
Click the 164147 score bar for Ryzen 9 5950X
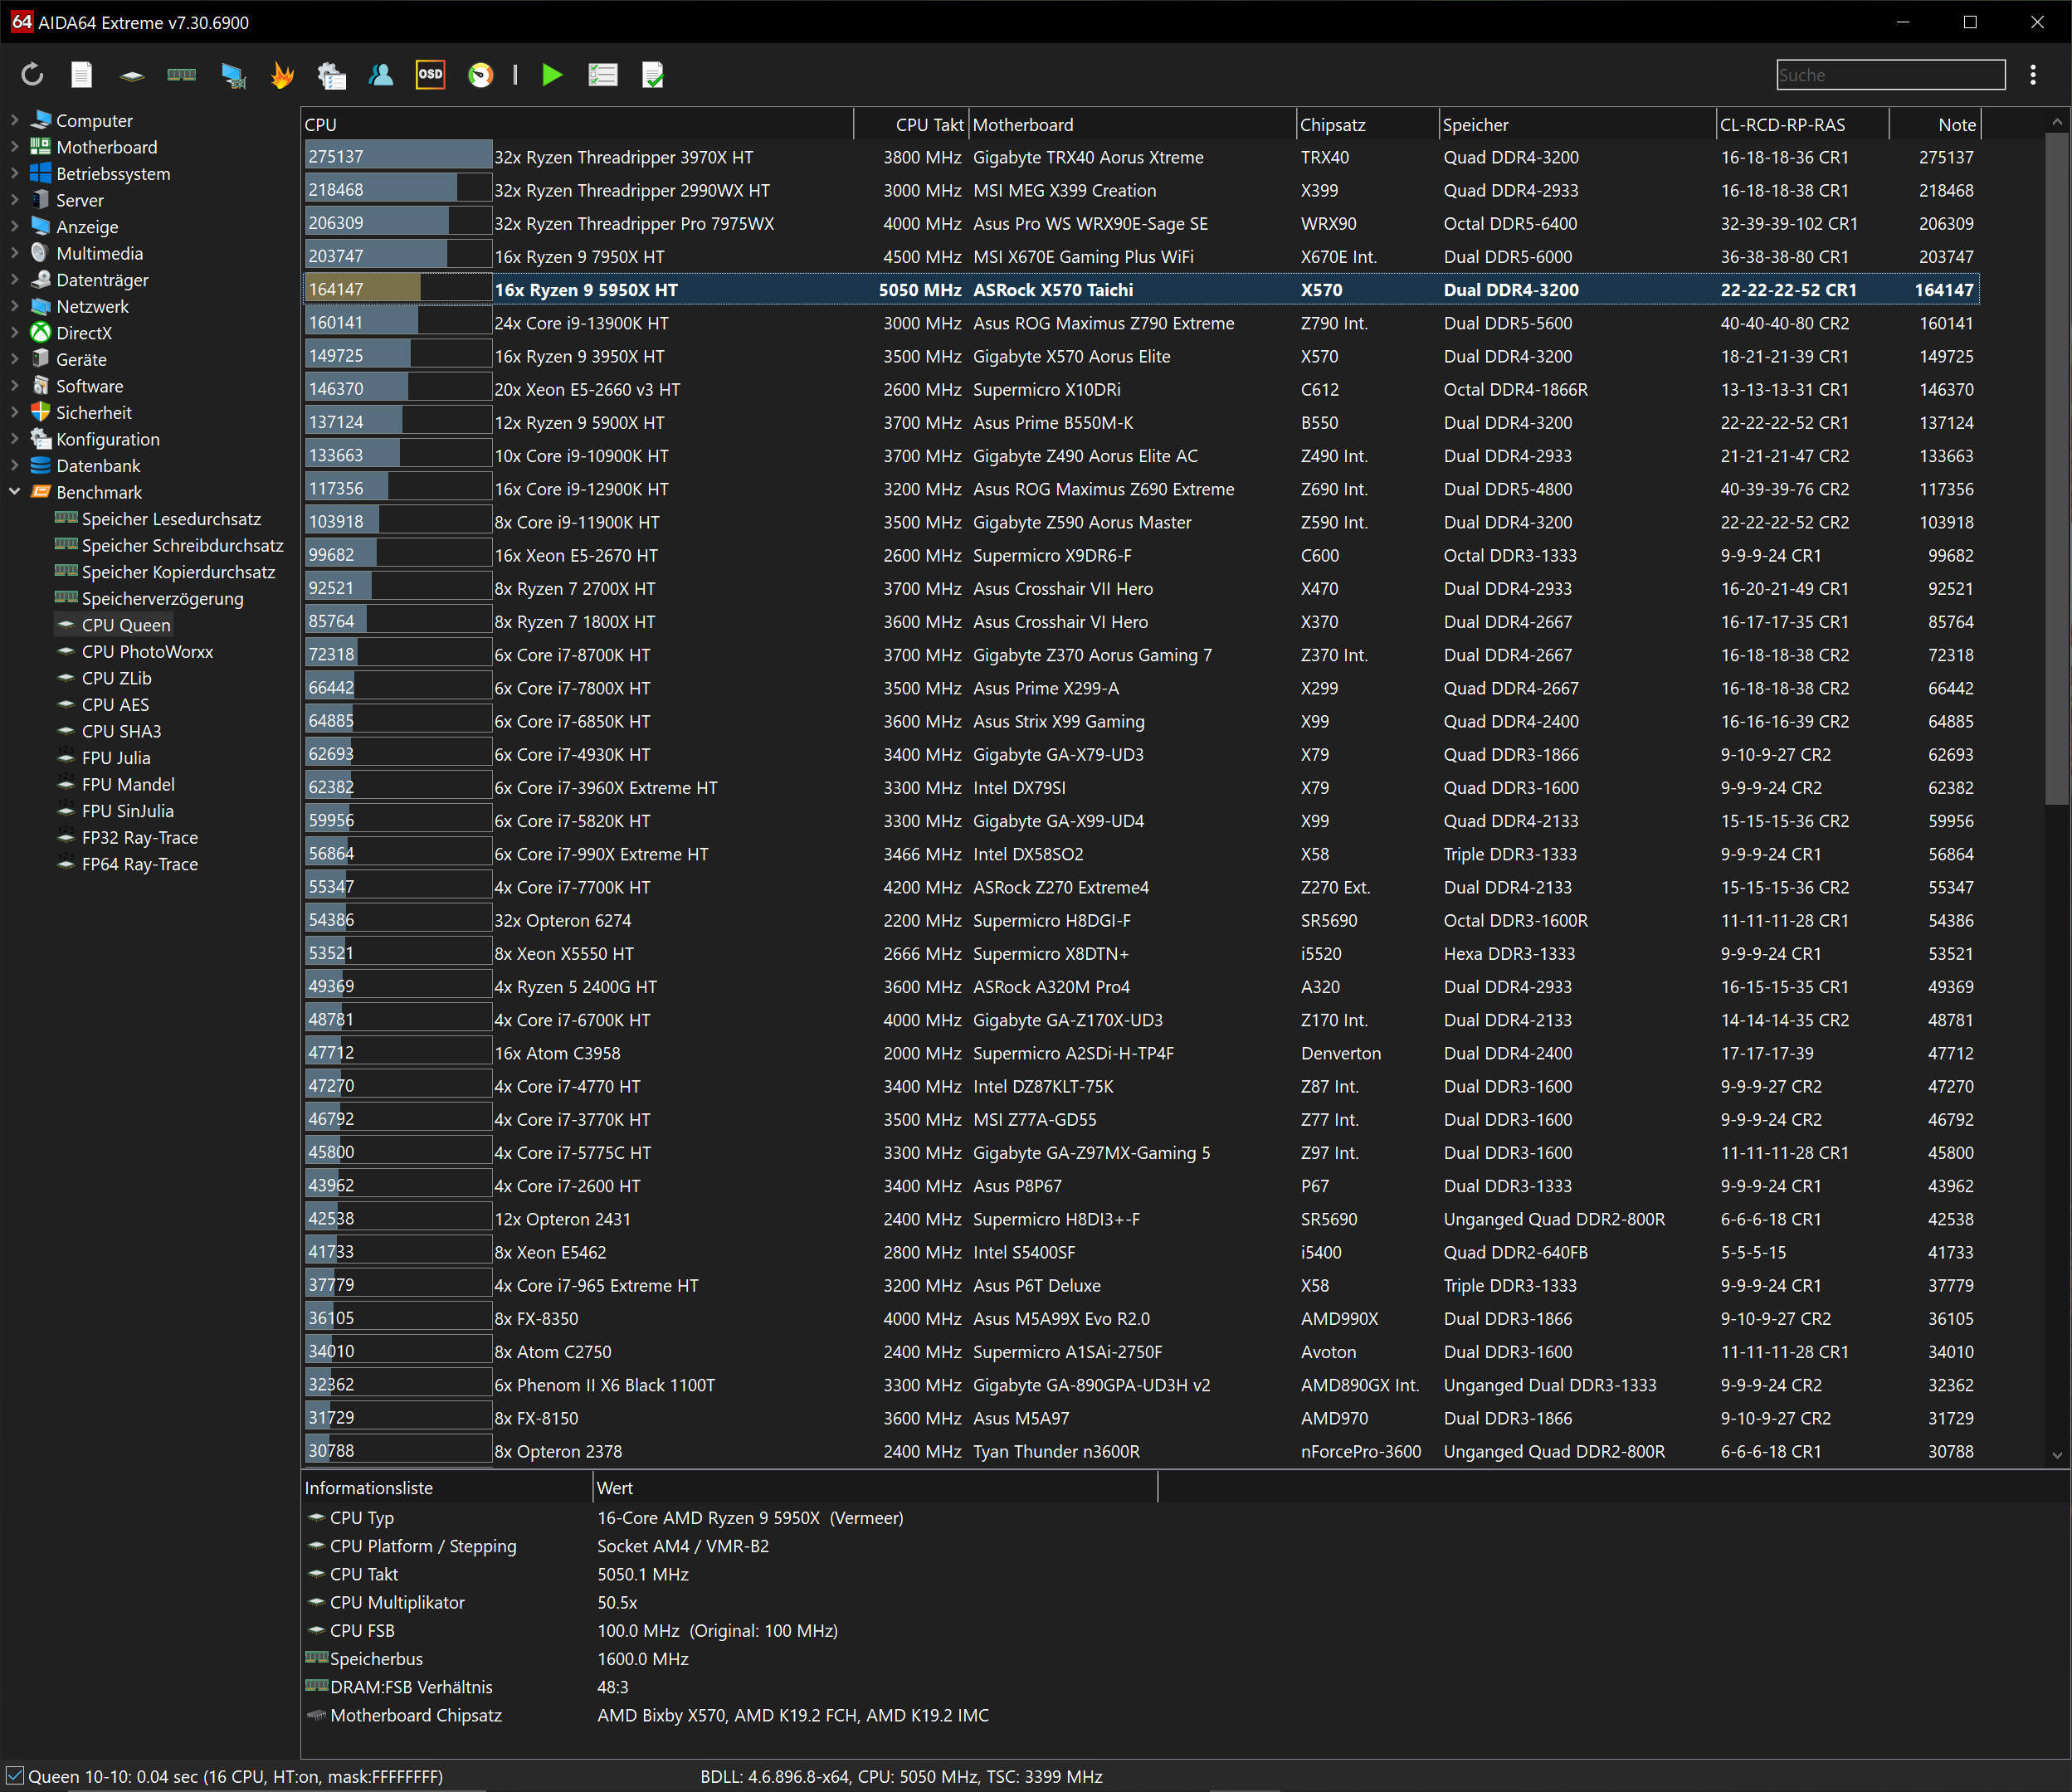[x=398, y=289]
